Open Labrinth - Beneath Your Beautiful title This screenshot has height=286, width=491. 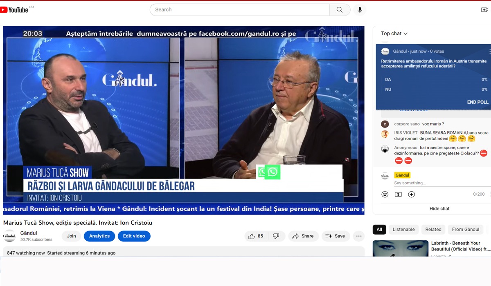pos(461,246)
